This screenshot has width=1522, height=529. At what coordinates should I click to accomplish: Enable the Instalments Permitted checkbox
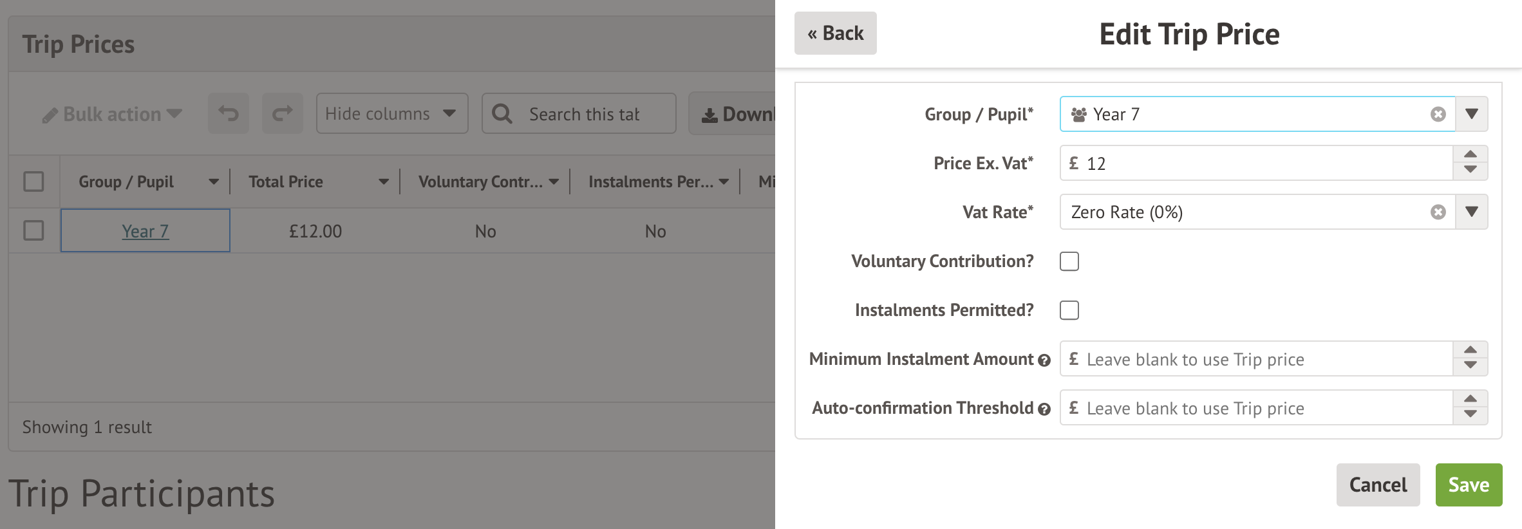point(1069,310)
